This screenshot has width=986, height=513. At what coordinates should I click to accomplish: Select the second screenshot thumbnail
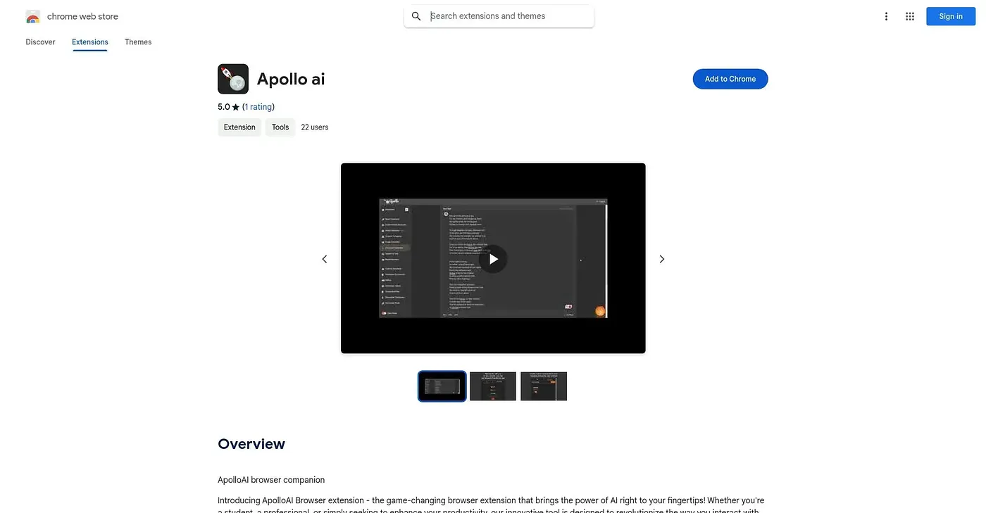point(493,386)
